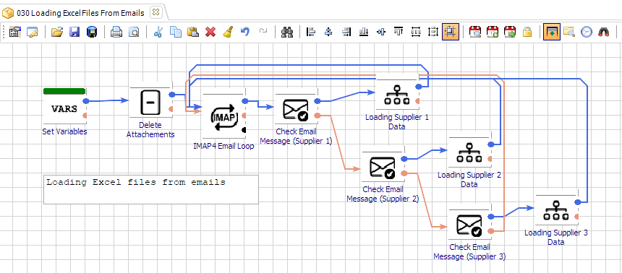Image resolution: width=622 pixels, height=273 pixels.
Task: Select the Delete Attachements node
Action: coord(150,102)
